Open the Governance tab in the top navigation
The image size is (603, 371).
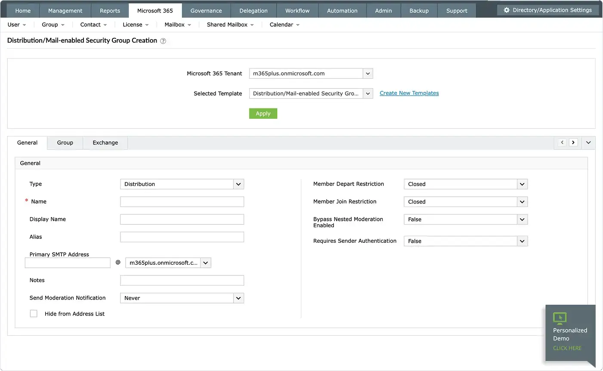click(x=206, y=10)
